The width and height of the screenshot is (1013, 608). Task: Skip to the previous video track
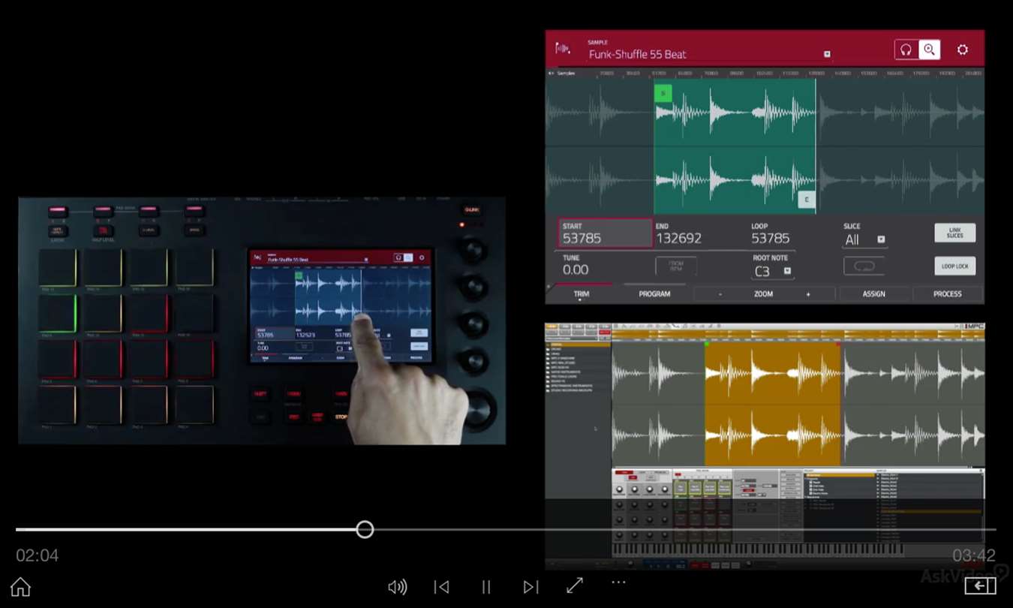(x=442, y=587)
